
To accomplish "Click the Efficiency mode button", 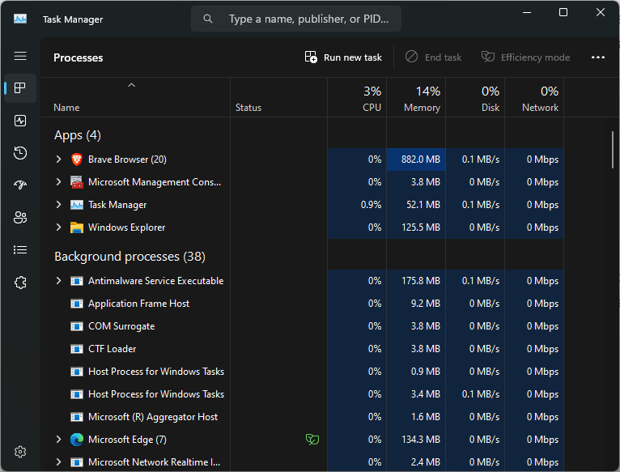I will (525, 57).
